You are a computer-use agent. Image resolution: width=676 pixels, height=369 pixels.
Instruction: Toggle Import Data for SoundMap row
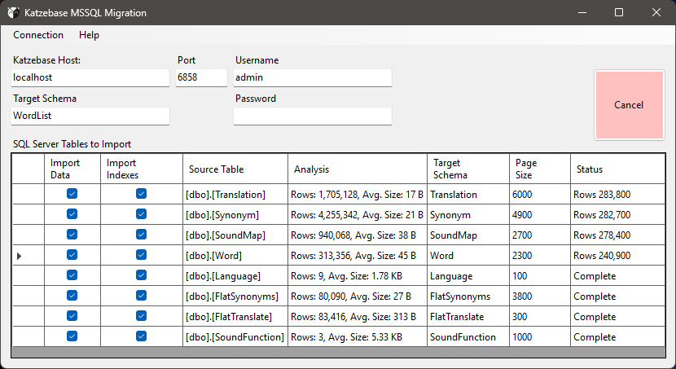pos(72,234)
